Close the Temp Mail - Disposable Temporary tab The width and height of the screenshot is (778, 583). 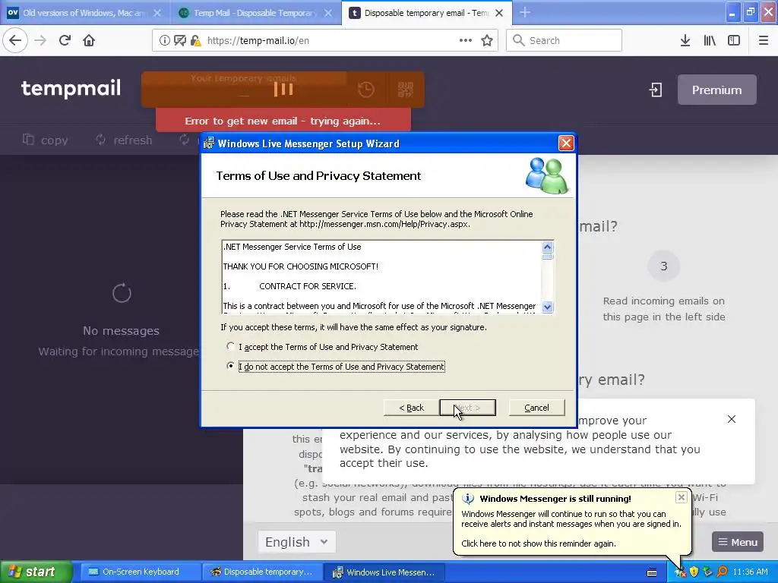click(328, 13)
